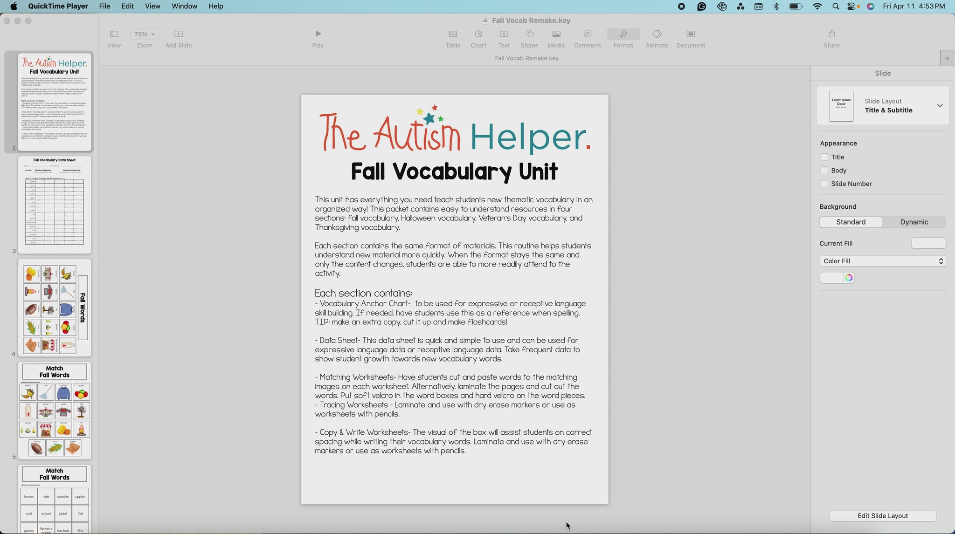Switch background to Dynamic tab
The image size is (955, 534).
pos(913,222)
